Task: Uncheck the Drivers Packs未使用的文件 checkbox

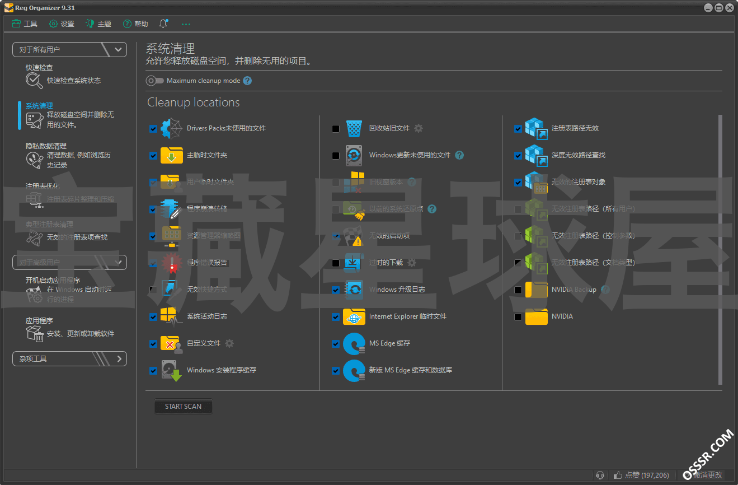Action: (153, 129)
